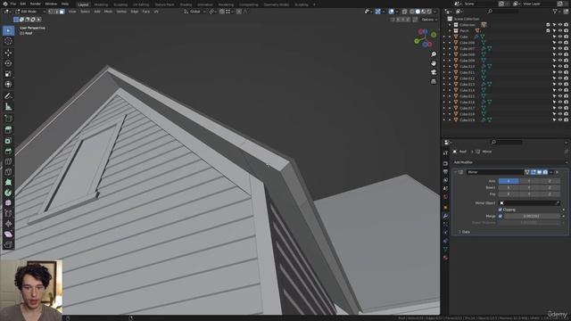Toggle the camera view icon

pos(434,72)
